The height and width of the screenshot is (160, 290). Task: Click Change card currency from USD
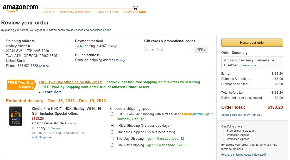242,115
